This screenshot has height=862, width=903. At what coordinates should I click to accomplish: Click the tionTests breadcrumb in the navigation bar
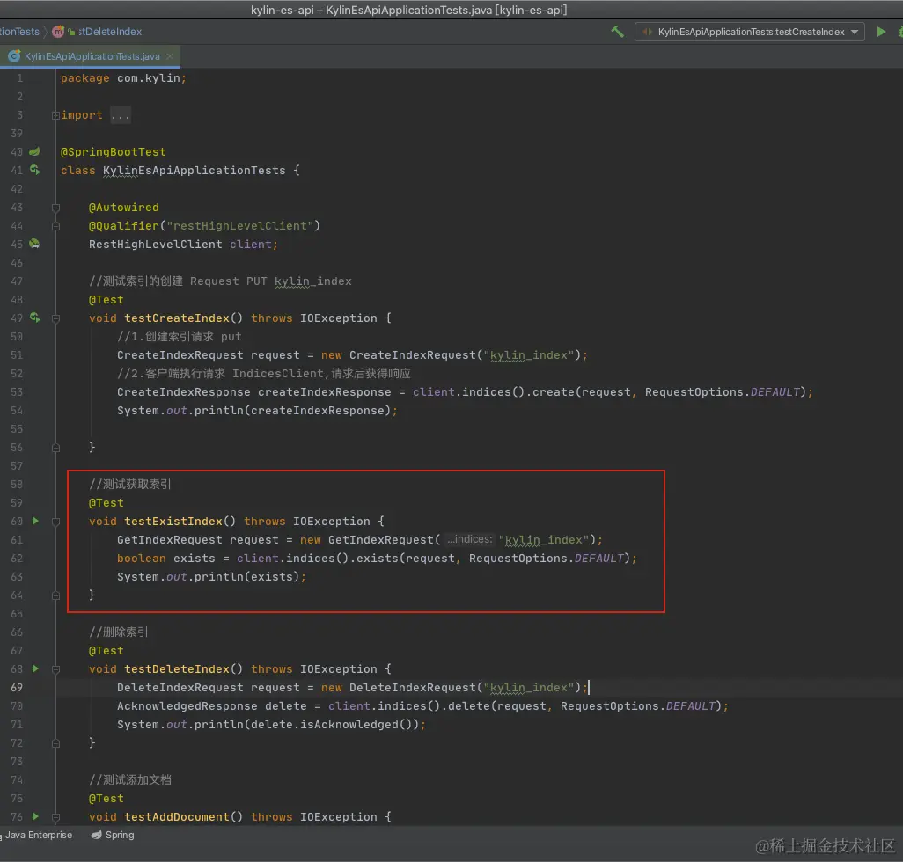coord(19,32)
